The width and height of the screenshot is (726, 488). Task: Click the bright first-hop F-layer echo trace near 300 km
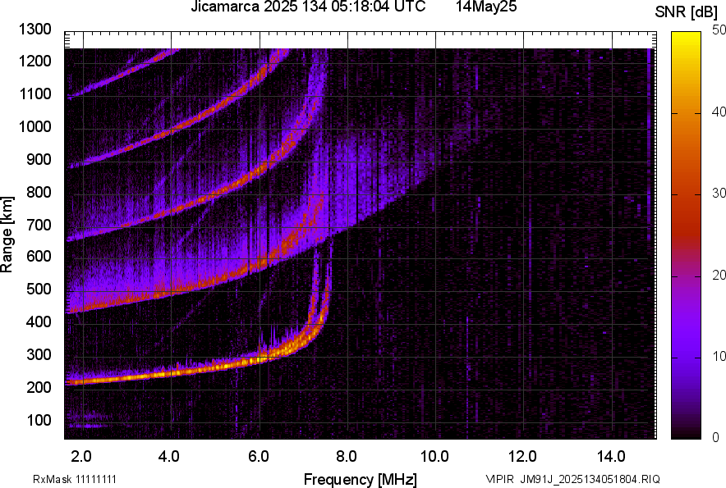[x=260, y=359]
